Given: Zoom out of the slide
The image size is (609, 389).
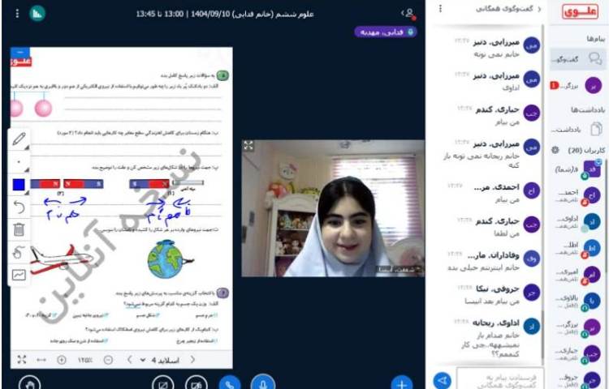Looking at the screenshot, I should pos(108,360).
